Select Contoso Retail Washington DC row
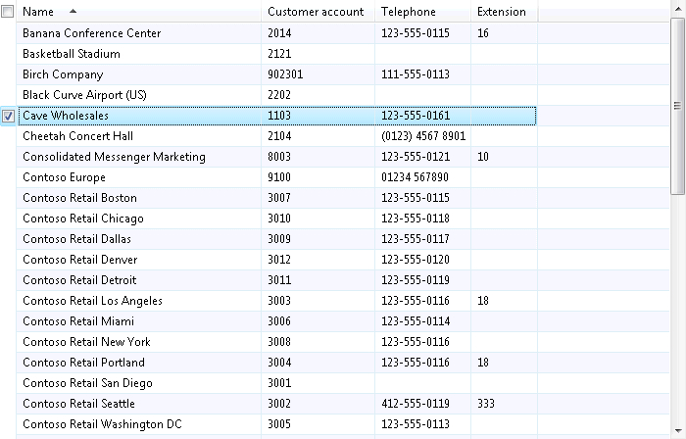This screenshot has height=439, width=686. point(343,423)
